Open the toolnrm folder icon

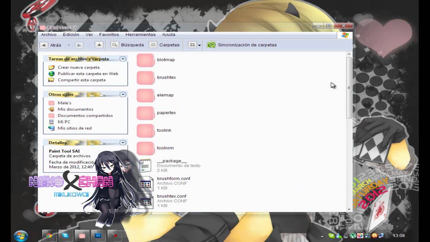coord(145,149)
